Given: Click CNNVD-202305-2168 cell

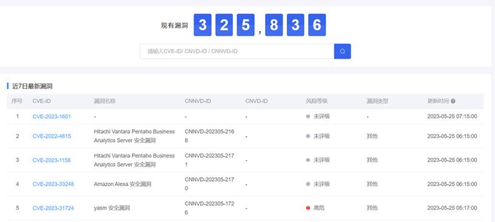Looking at the screenshot, I should 209,136.
